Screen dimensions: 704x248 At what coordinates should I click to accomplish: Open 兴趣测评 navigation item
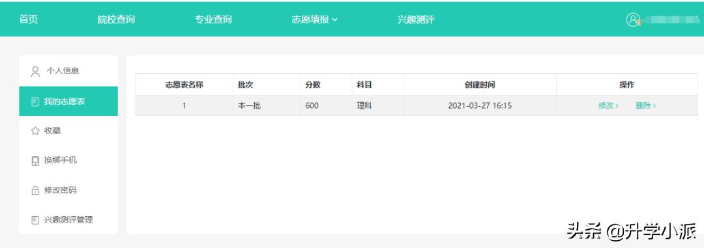click(x=416, y=20)
